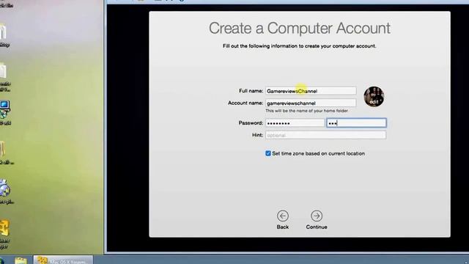Select the globe network desktop icon
This screenshot has height=264, width=469.
(x=5, y=188)
